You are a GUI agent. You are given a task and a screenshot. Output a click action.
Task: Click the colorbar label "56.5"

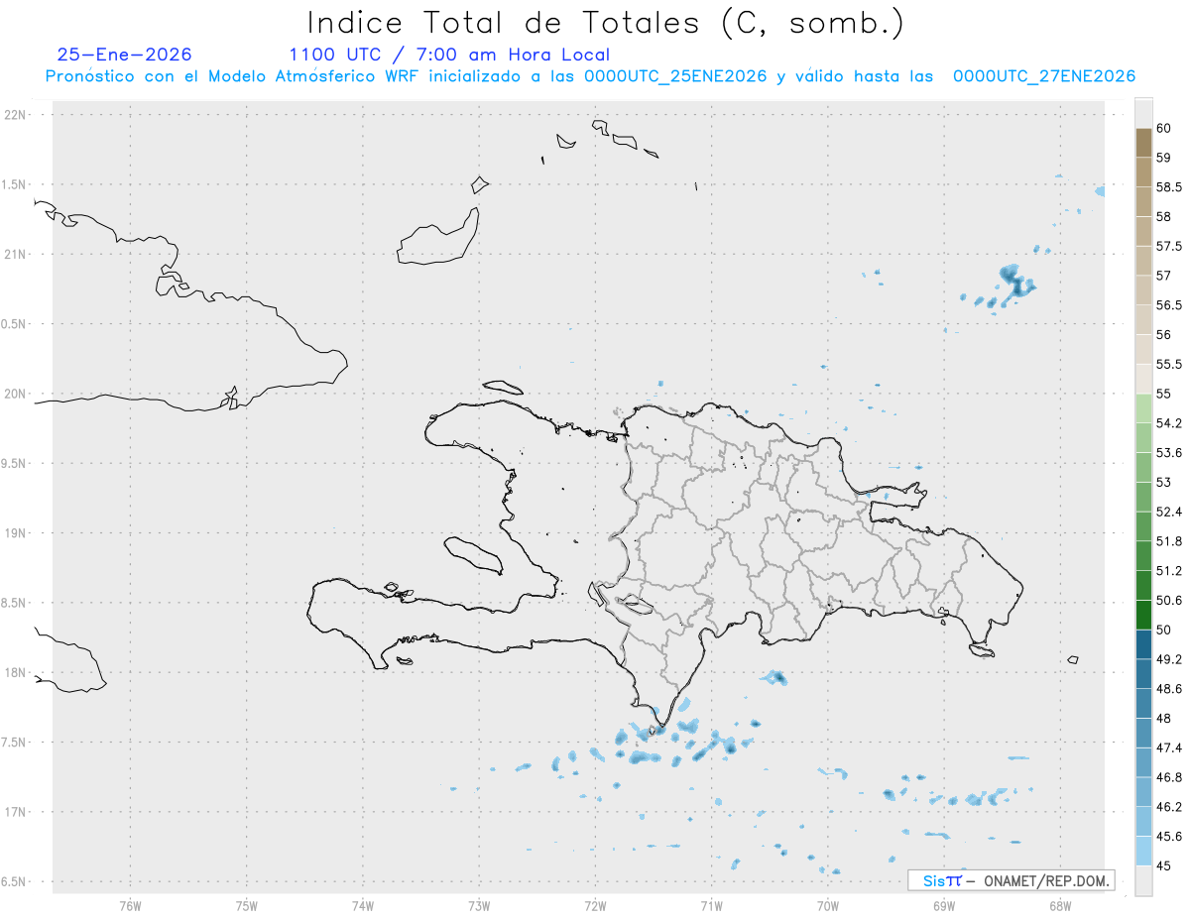click(x=1169, y=305)
